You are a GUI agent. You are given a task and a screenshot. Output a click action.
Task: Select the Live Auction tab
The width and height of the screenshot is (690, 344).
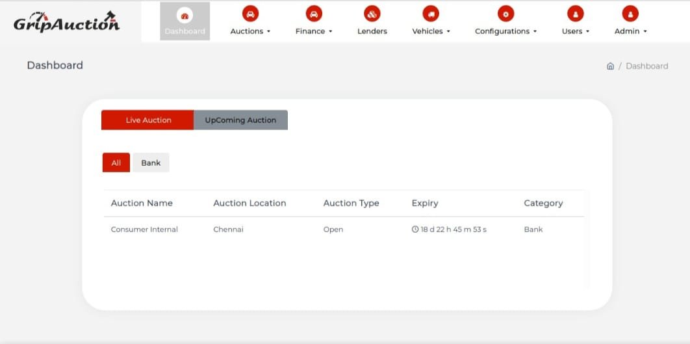(148, 120)
